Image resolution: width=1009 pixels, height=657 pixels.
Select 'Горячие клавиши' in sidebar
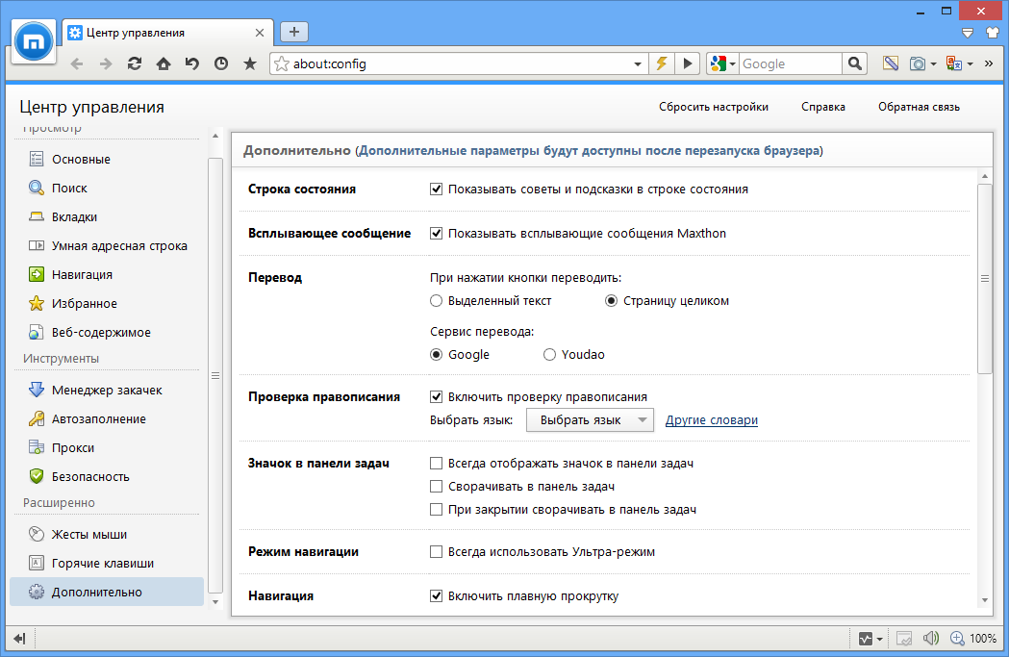[102, 563]
